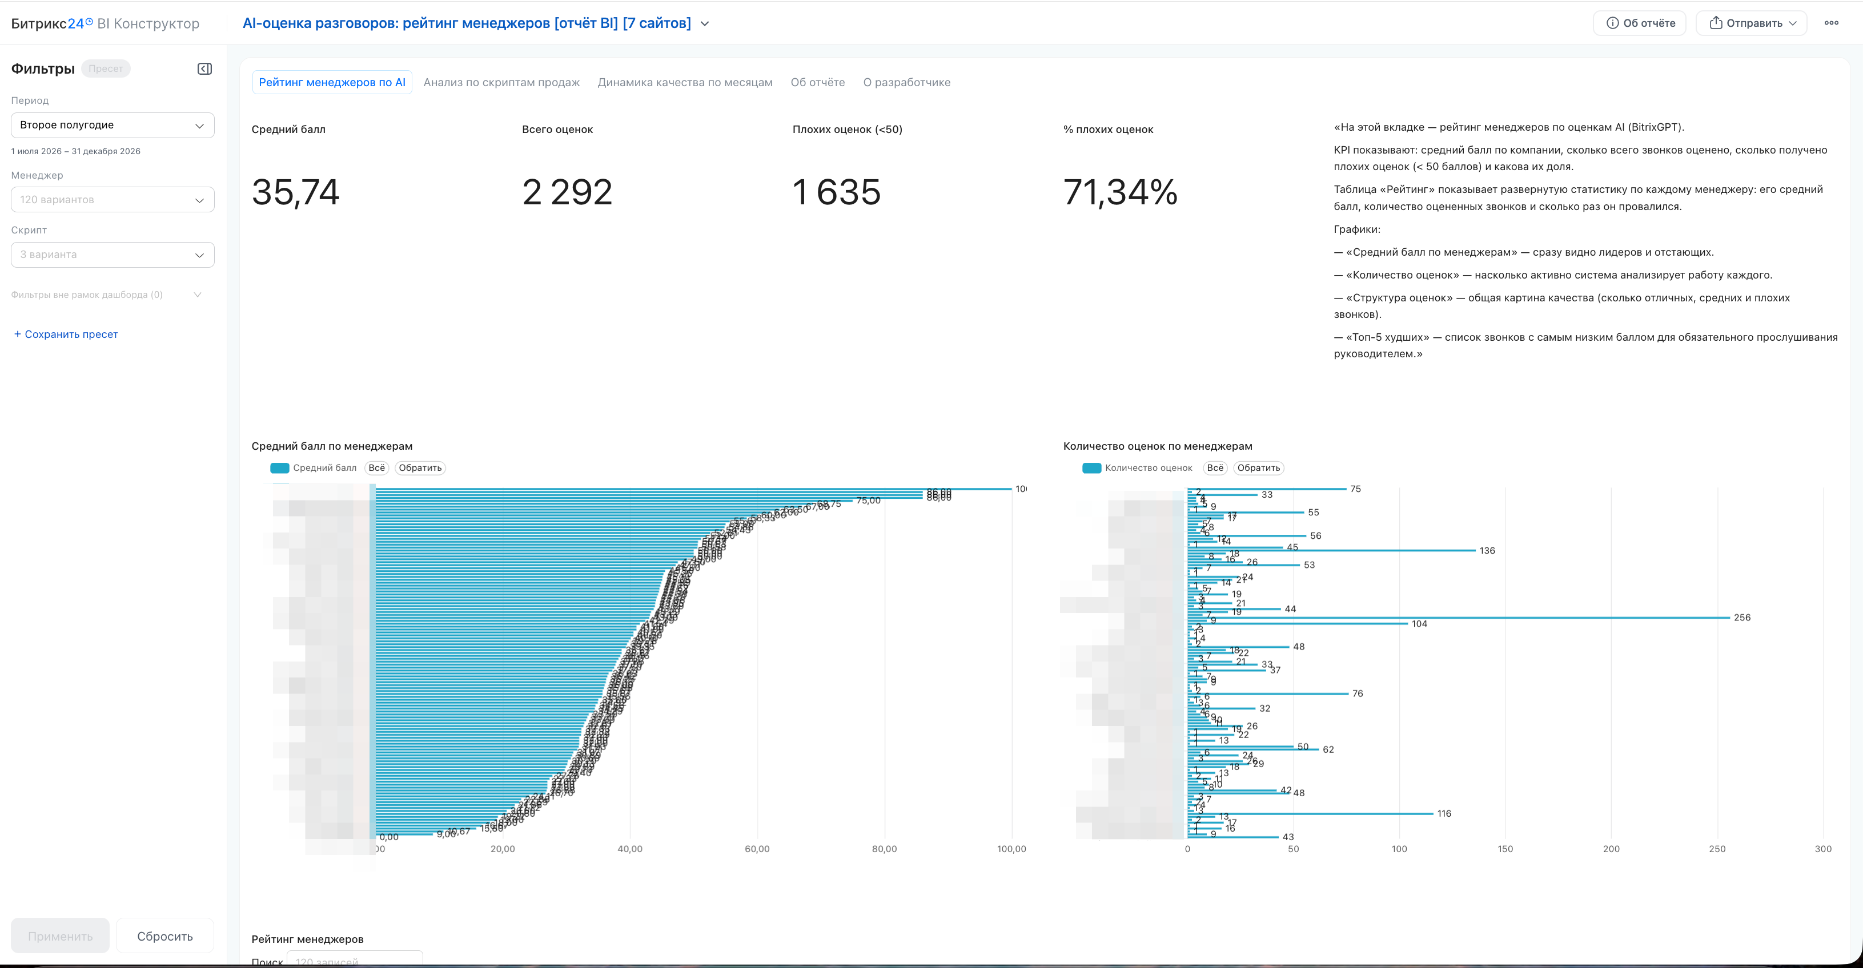1863x968 pixels.
Task: Toggle the Количество оценок legend color swatch
Action: coord(1091,468)
